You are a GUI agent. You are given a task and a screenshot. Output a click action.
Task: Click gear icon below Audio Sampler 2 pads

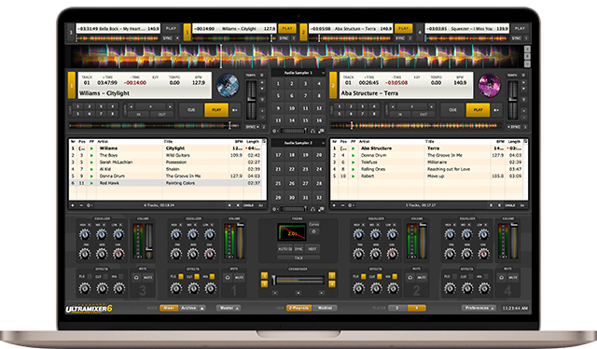(x=274, y=209)
